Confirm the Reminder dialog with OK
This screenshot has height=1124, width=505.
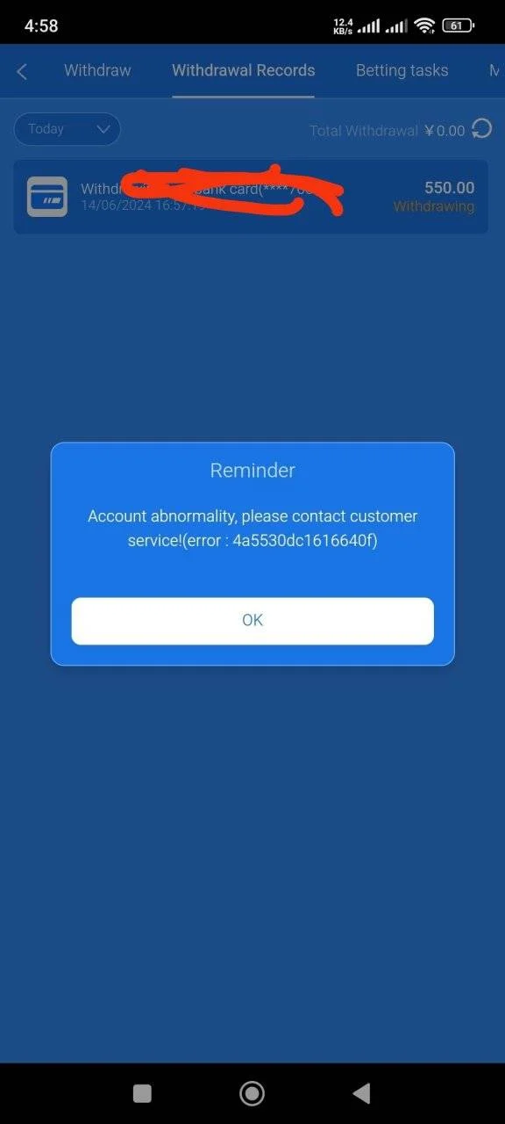(x=252, y=621)
